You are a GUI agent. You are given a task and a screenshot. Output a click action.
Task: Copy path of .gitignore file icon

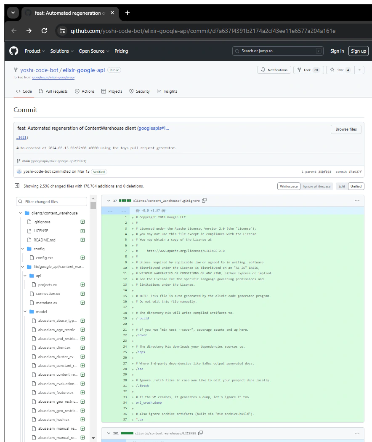pyautogui.click(x=205, y=201)
